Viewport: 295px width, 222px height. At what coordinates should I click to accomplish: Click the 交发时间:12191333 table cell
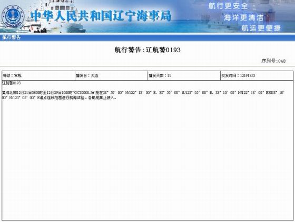257,75
